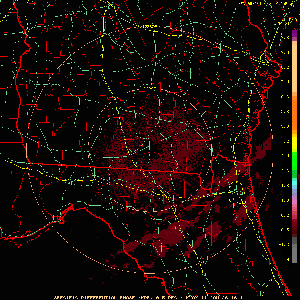The width and height of the screenshot is (300, 300).
Task: Click the 4.2 scale value
Action: pyautogui.click(x=285, y=141)
